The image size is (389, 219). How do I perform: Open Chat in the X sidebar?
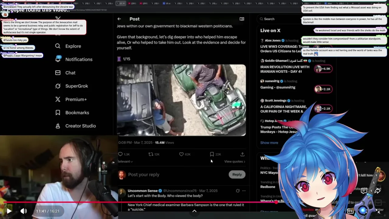(x=65, y=73)
